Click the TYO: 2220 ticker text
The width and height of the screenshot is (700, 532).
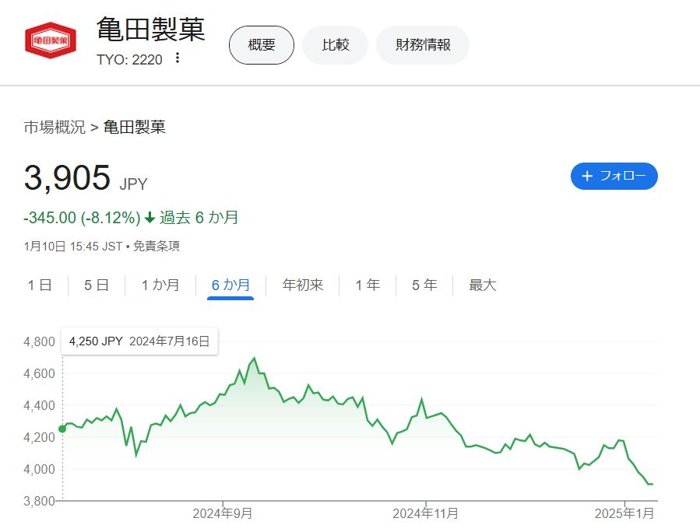(129, 59)
